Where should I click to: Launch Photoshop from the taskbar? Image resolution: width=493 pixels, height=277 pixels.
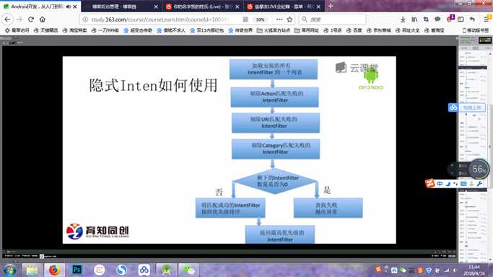coord(77,270)
